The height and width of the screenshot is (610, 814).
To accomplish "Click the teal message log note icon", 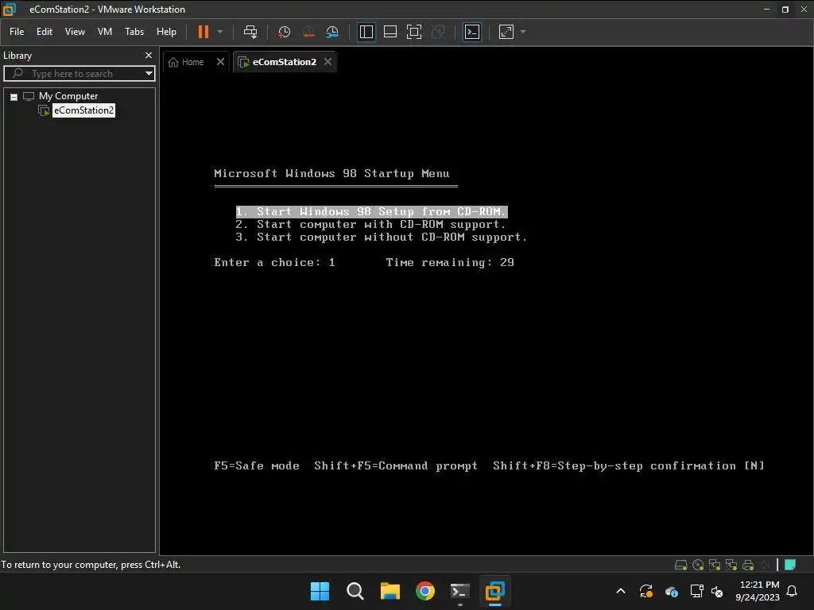I will click(790, 565).
